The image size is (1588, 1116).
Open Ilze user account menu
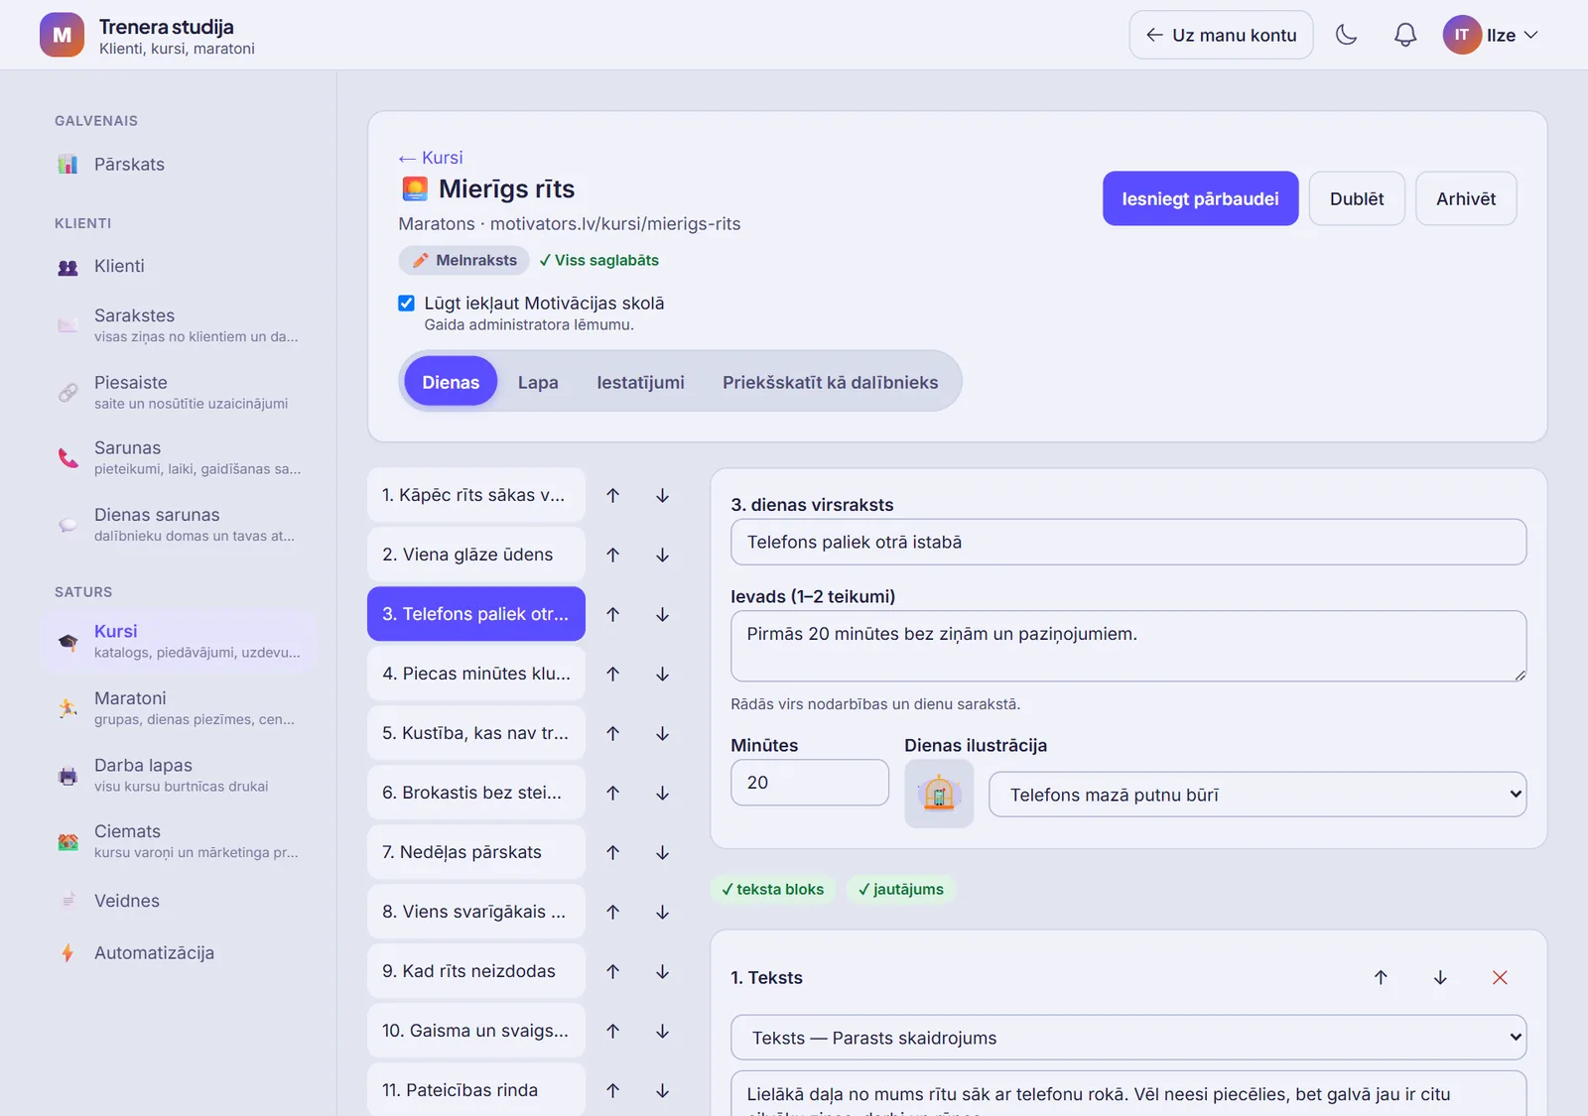click(x=1491, y=35)
